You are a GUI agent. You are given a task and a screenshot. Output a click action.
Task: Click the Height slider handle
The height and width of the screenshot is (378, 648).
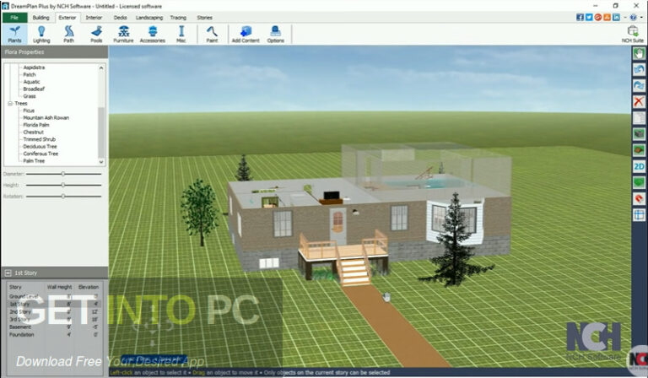pyautogui.click(x=62, y=185)
